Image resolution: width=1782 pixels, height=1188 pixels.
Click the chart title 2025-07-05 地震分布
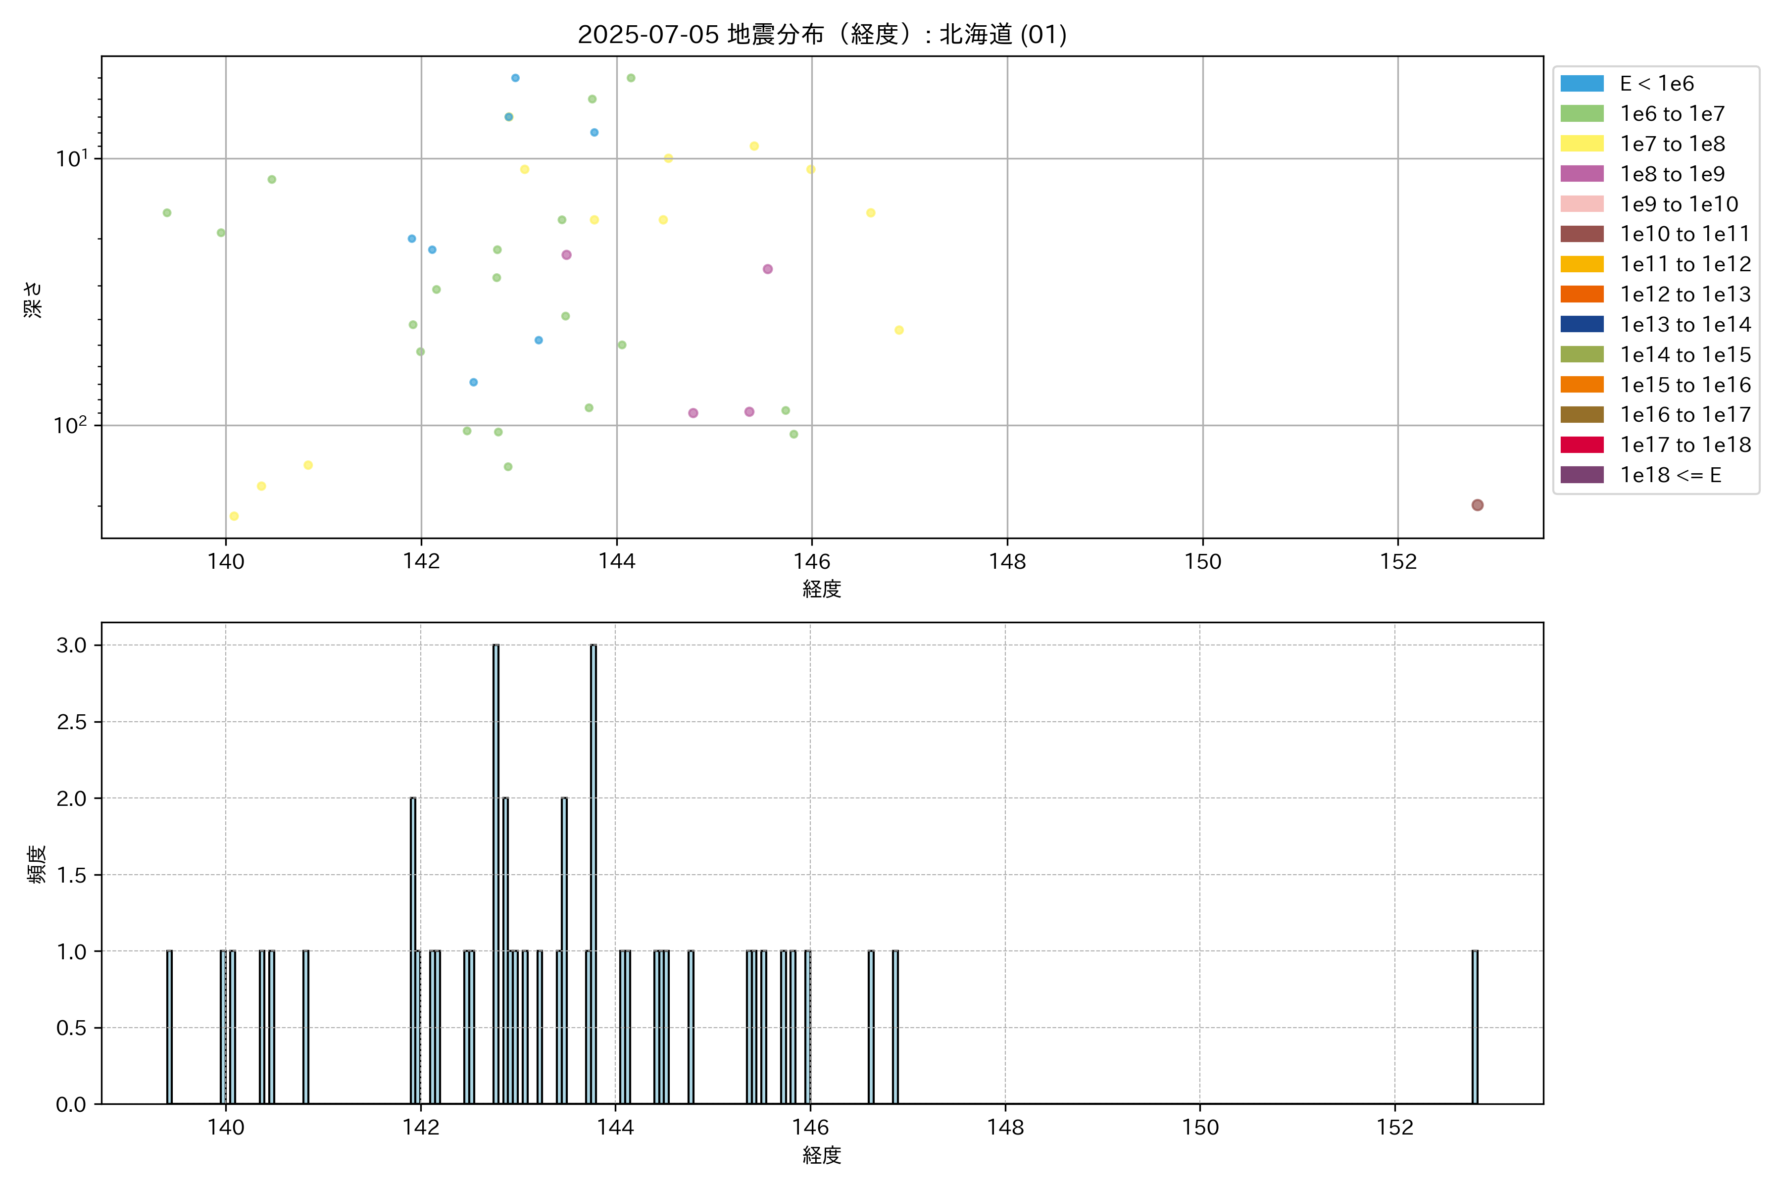(821, 35)
